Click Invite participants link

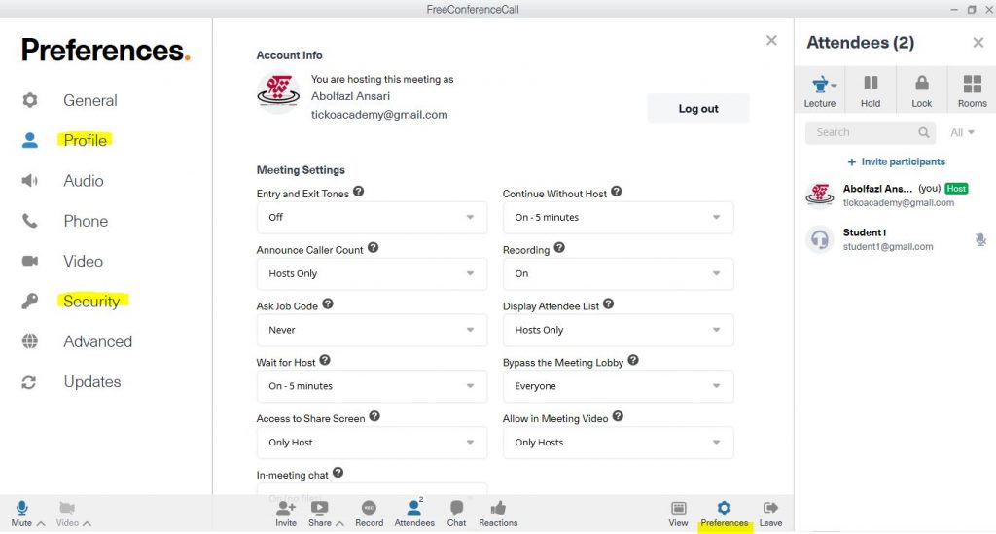click(x=896, y=161)
